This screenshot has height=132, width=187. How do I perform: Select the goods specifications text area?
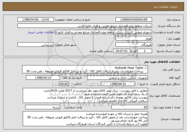(85, 96)
